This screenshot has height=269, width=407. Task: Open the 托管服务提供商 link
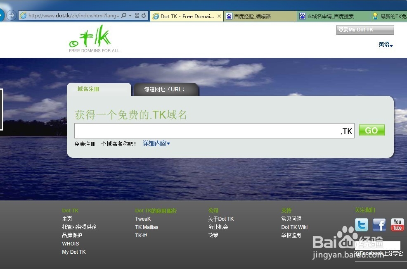(79, 227)
